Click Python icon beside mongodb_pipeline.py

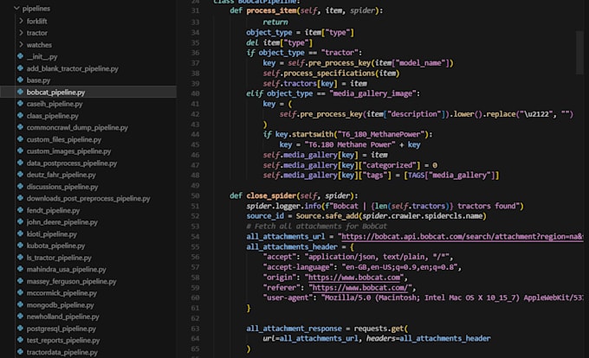tap(20, 304)
